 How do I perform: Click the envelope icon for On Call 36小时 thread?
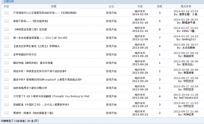6,38
